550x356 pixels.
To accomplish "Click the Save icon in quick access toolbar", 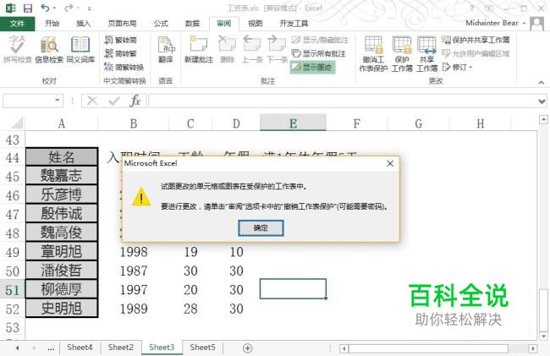I will pos(27,8).
